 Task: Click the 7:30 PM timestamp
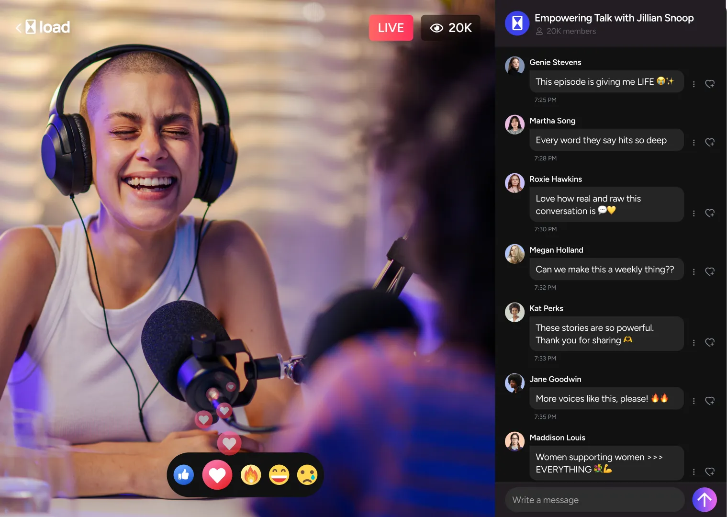(x=545, y=229)
